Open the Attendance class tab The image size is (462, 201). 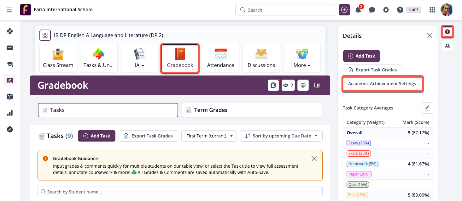[220, 58]
